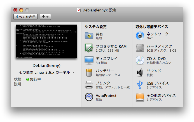Click the 1 デバイス text

[154, 100]
